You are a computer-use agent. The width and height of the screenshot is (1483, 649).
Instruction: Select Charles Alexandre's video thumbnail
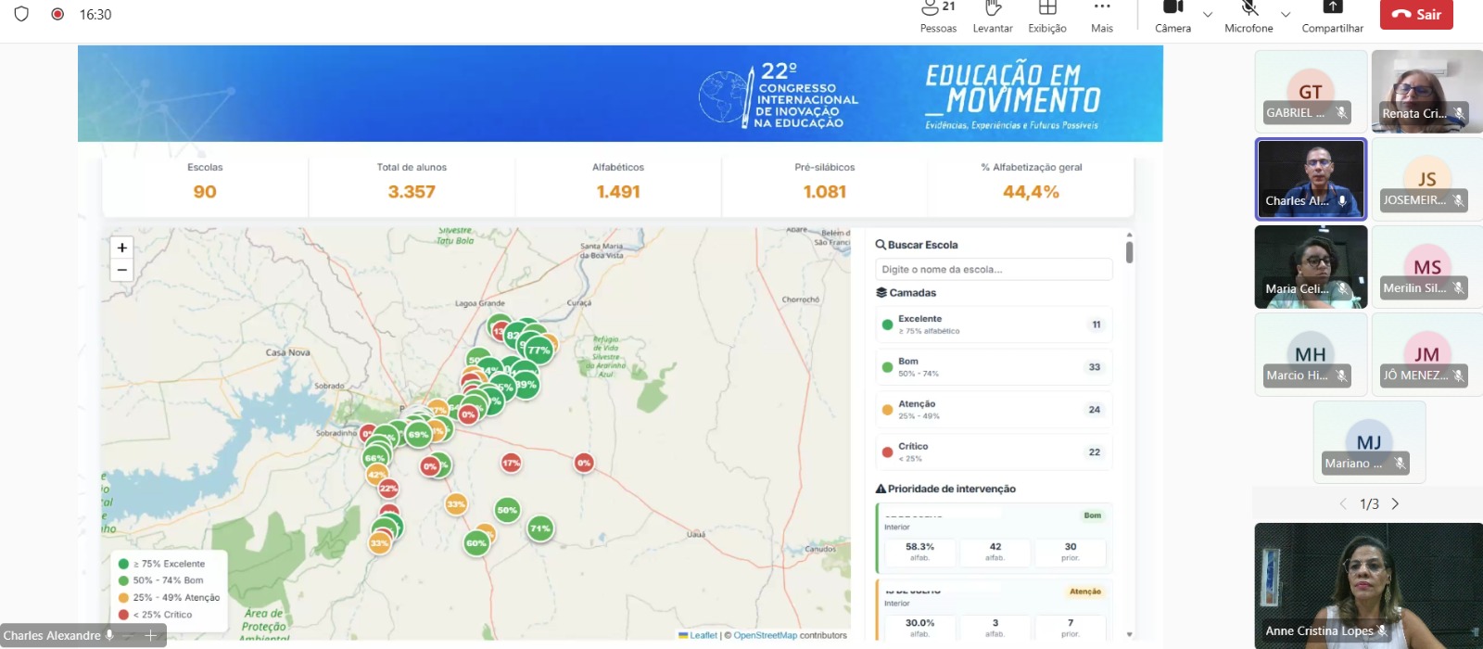(1311, 180)
